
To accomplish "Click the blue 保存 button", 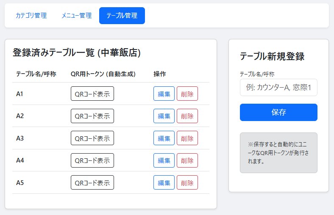I will (x=278, y=112).
